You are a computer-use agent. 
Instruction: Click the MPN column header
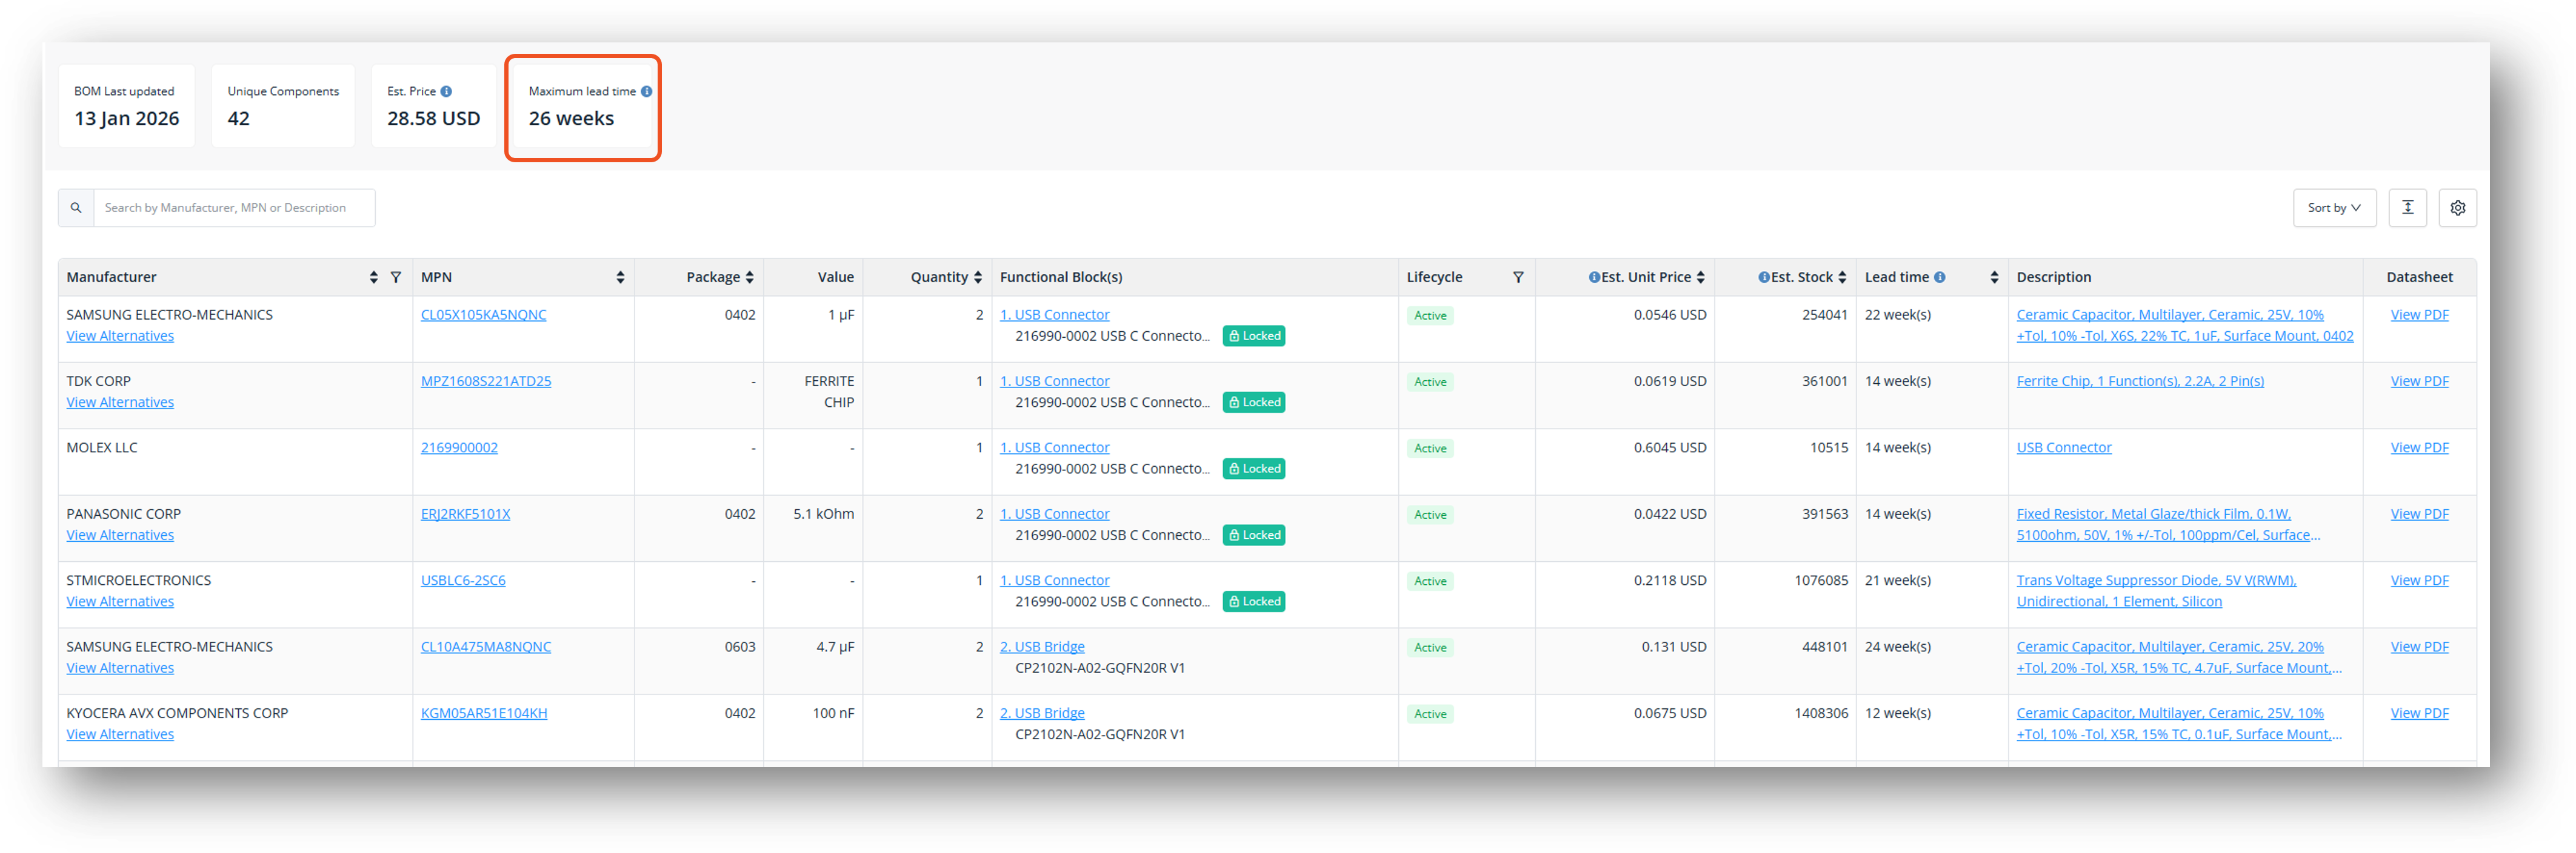pyautogui.click(x=437, y=278)
